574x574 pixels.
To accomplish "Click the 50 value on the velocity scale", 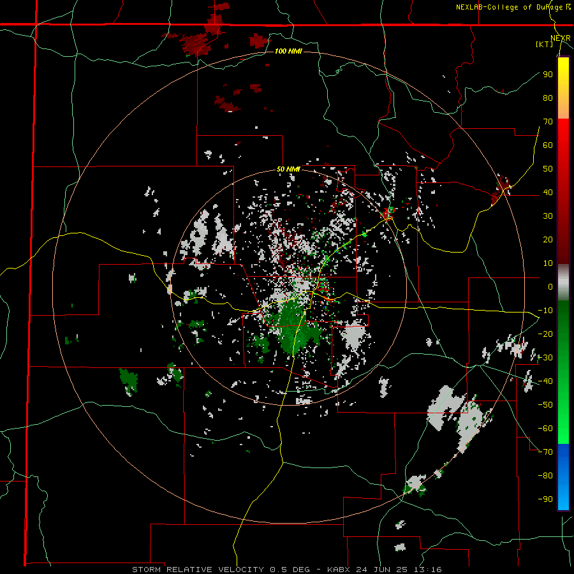I will pos(548,169).
